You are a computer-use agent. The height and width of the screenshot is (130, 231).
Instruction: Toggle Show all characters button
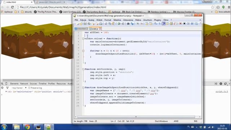tap(160, 24)
